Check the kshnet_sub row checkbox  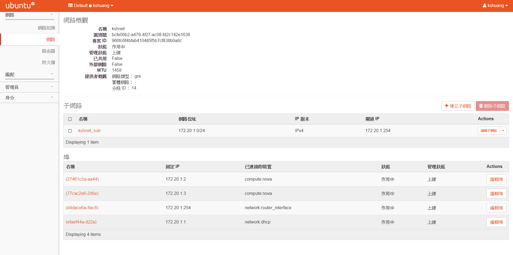(70, 131)
